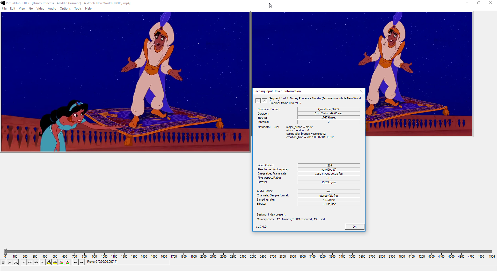
Task: Select the Channels value stereo (2), fltp
Action: (329, 196)
